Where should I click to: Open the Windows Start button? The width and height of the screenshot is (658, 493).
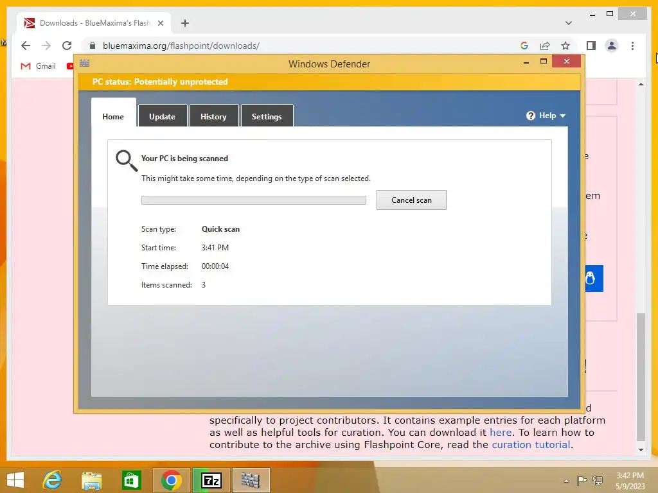tap(15, 480)
